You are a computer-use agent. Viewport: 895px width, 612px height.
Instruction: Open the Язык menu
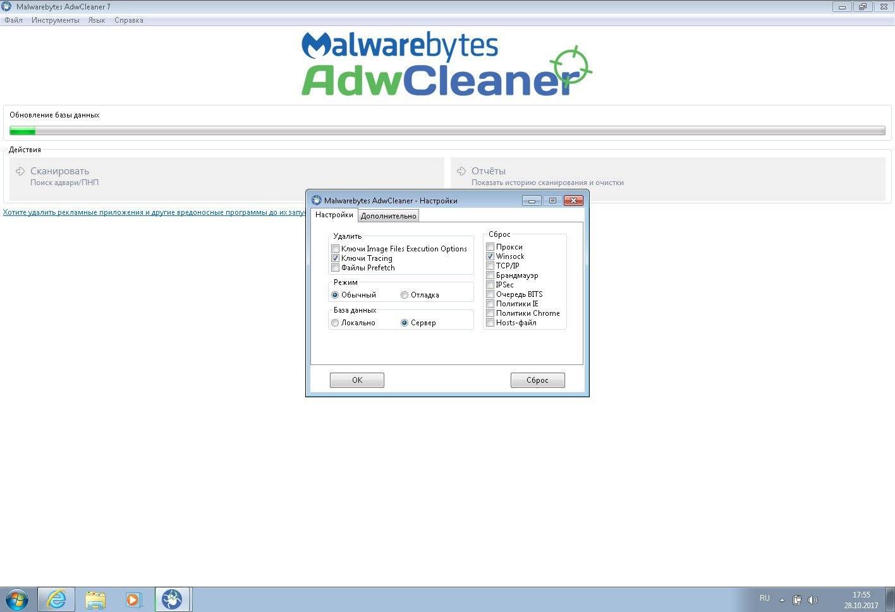coord(97,20)
